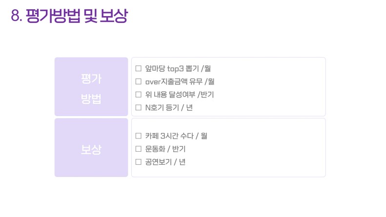This screenshot has height=217, width=386.
Task: Select the over지출금액 유무 /월 text line
Action: click(180, 81)
